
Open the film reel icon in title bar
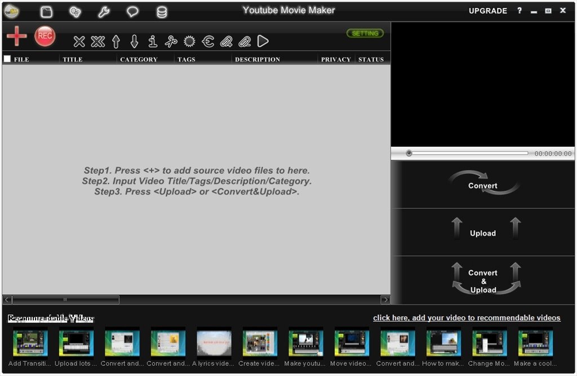point(75,12)
